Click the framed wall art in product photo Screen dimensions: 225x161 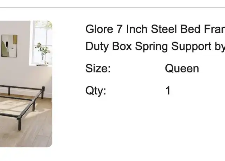click(x=9, y=46)
